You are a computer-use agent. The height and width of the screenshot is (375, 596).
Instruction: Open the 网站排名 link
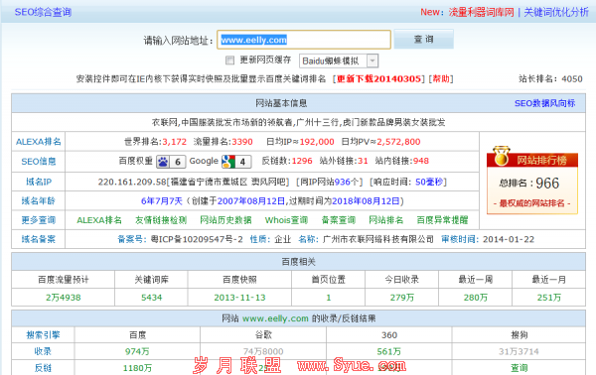tap(386, 220)
